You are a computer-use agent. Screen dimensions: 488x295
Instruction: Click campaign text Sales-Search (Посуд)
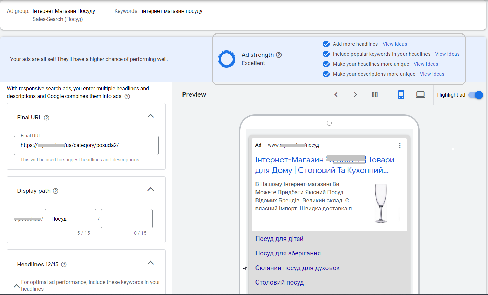tap(58, 19)
